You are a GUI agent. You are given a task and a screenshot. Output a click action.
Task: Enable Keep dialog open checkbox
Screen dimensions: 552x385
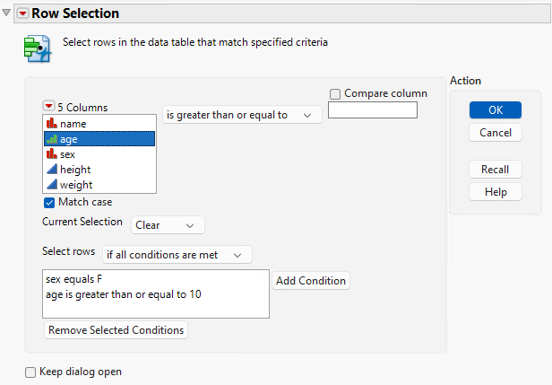30,372
